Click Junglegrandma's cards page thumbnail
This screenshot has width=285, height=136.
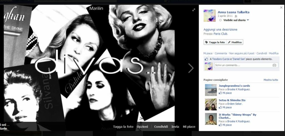[x=211, y=90]
